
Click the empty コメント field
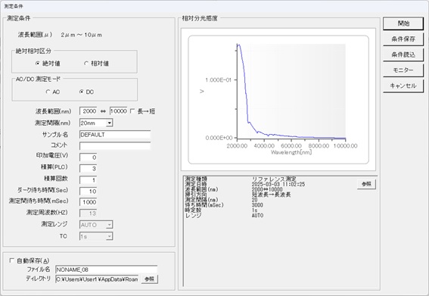(115, 145)
